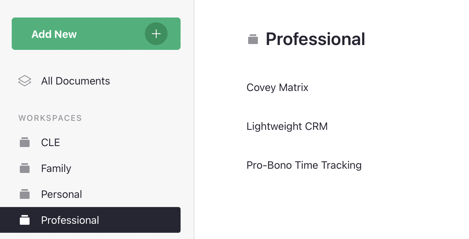This screenshot has width=469, height=239.
Task: Open the Covey Matrix document
Action: (x=277, y=87)
